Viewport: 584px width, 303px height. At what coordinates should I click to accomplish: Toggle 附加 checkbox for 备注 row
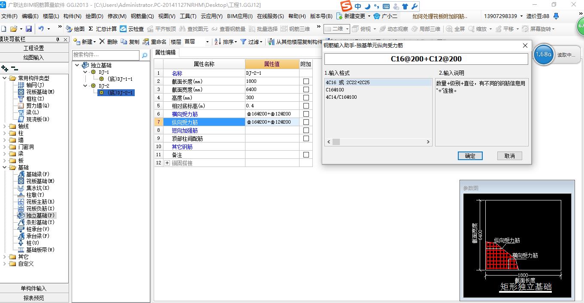click(306, 155)
